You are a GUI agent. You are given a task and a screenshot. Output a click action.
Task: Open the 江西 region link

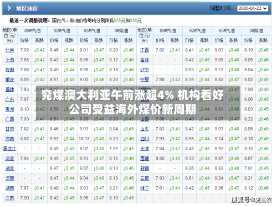[145, 50]
